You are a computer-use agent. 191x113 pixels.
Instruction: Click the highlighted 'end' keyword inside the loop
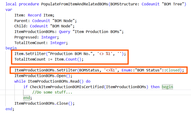(x=27, y=98)
